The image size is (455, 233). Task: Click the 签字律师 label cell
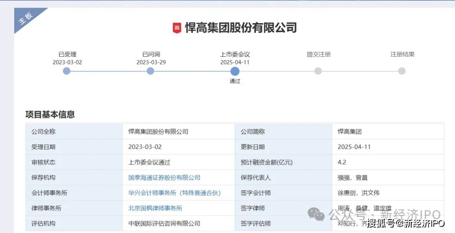coord(284,208)
